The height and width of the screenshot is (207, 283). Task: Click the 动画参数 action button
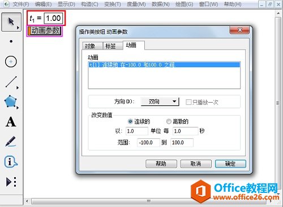tap(45, 31)
